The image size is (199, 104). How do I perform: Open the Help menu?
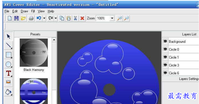tap(51, 11)
